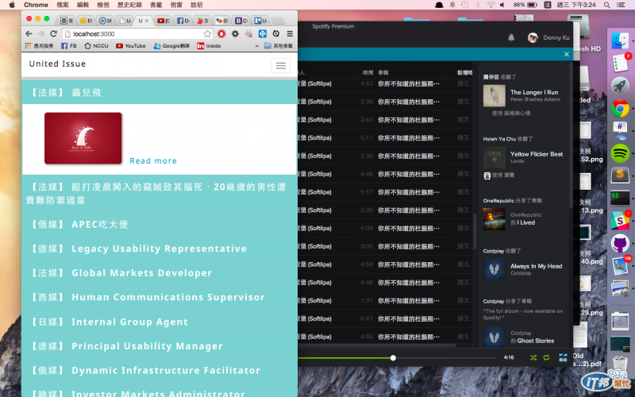
Task: Show hidden bookmarks via the overflow chevron
Action: click(x=256, y=46)
